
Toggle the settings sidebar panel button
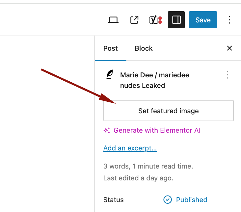(x=176, y=20)
